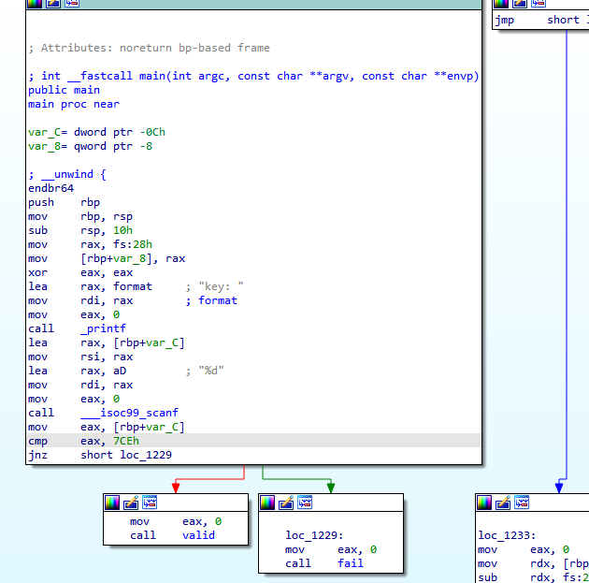589x583 pixels.
Task: Select the 'push rbp' instruction
Action: (x=64, y=203)
